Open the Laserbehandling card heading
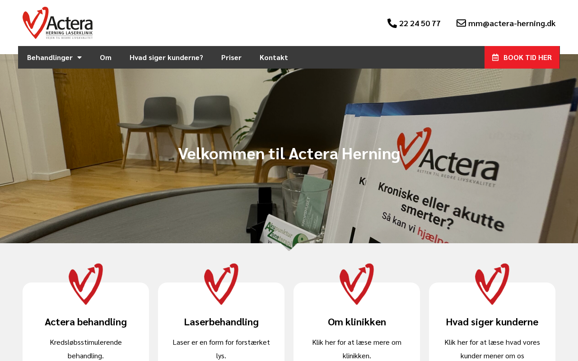Image resolution: width=578 pixels, height=361 pixels. point(221,322)
